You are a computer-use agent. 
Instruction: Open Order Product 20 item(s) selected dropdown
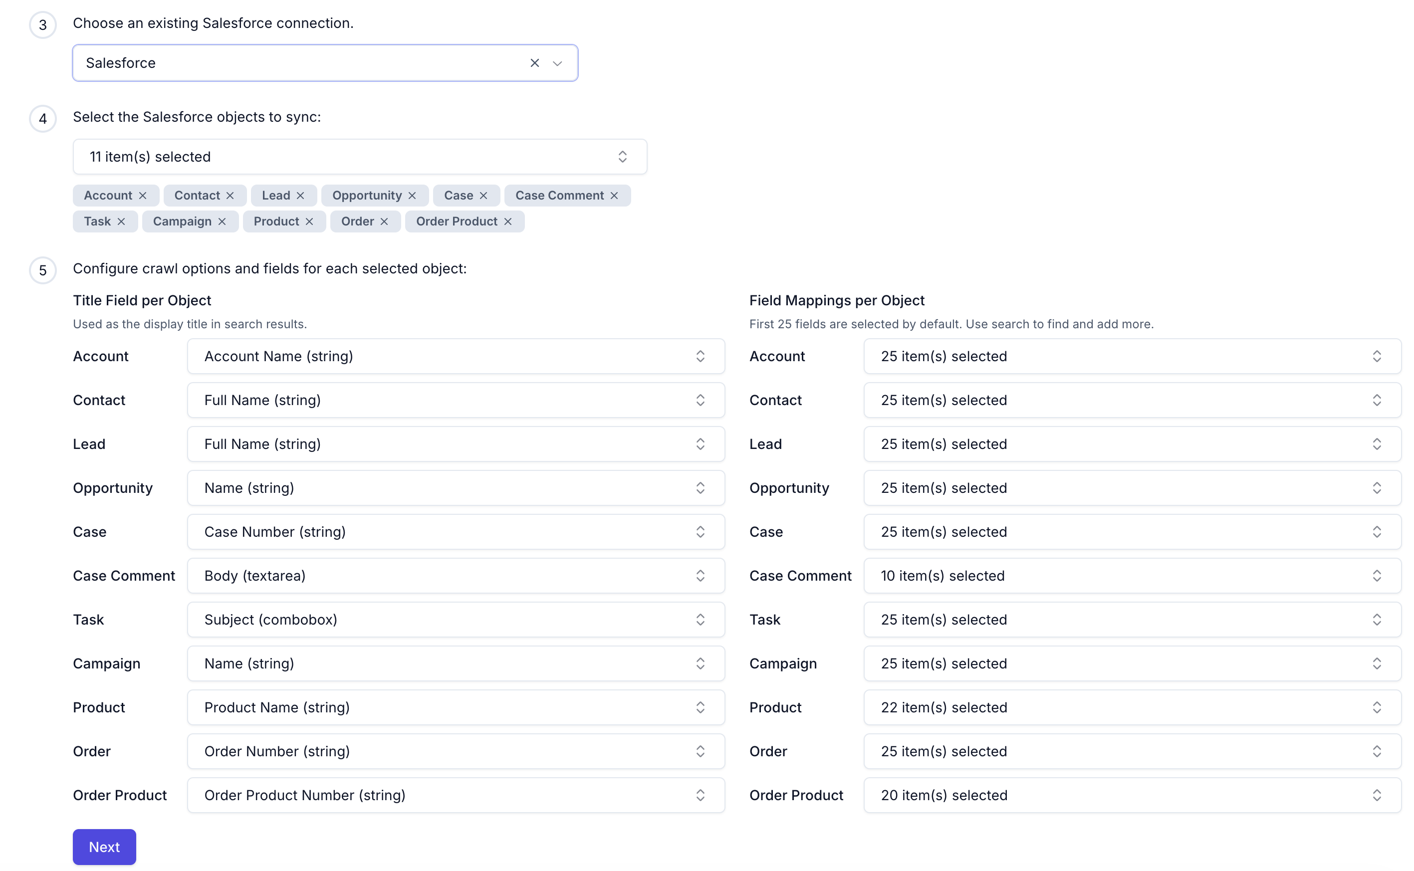(1132, 795)
